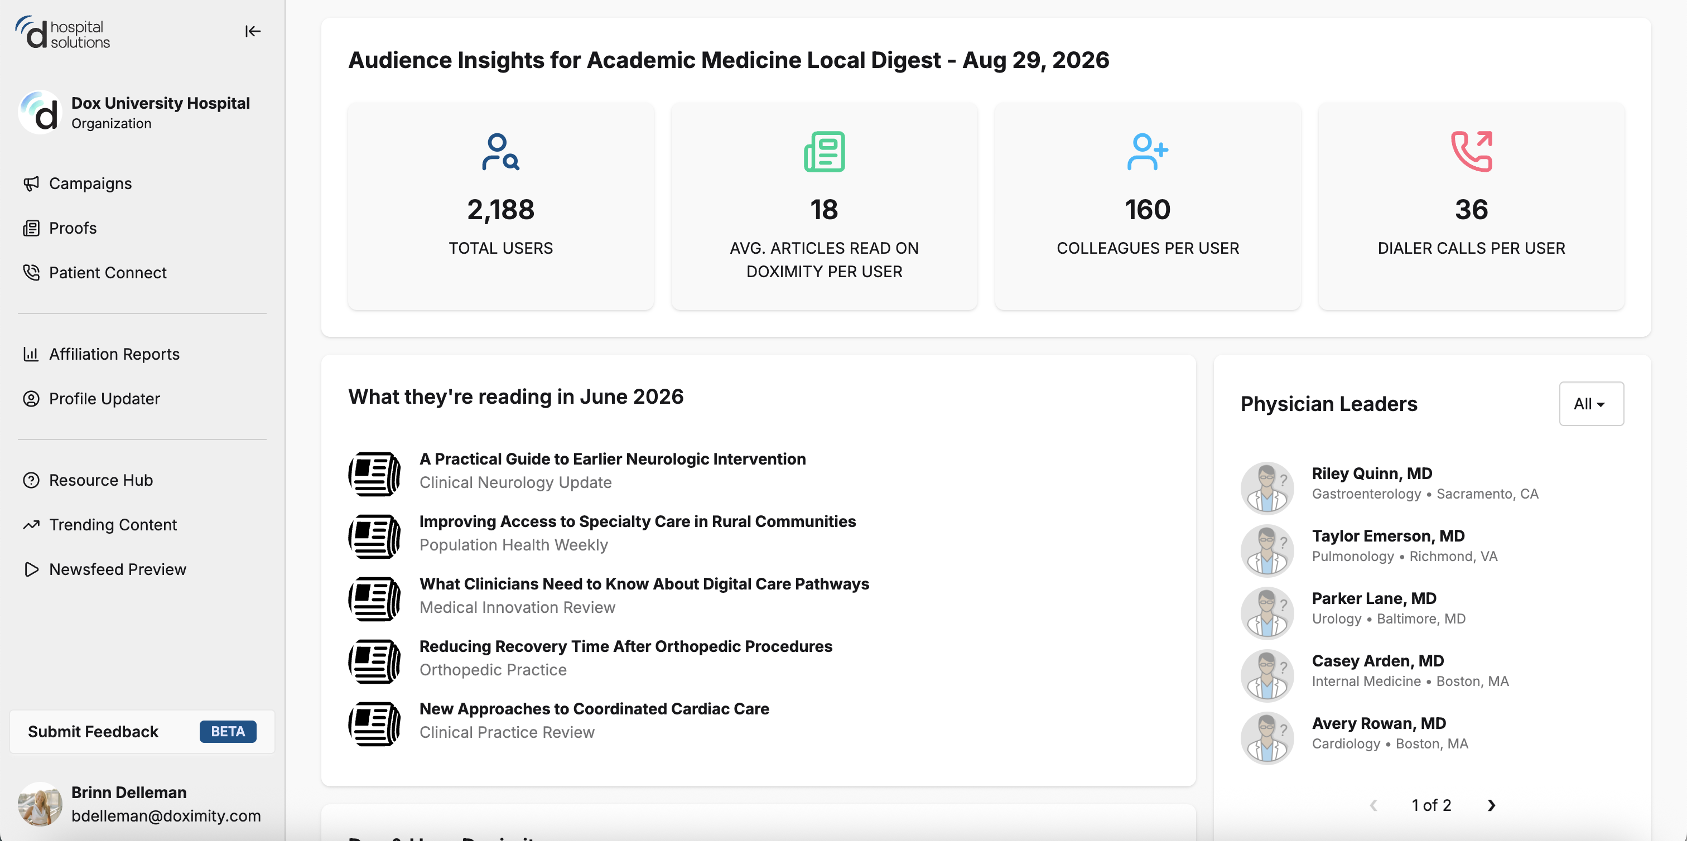Open the Physician Leaders All dropdown
Image resolution: width=1687 pixels, height=841 pixels.
pos(1590,404)
